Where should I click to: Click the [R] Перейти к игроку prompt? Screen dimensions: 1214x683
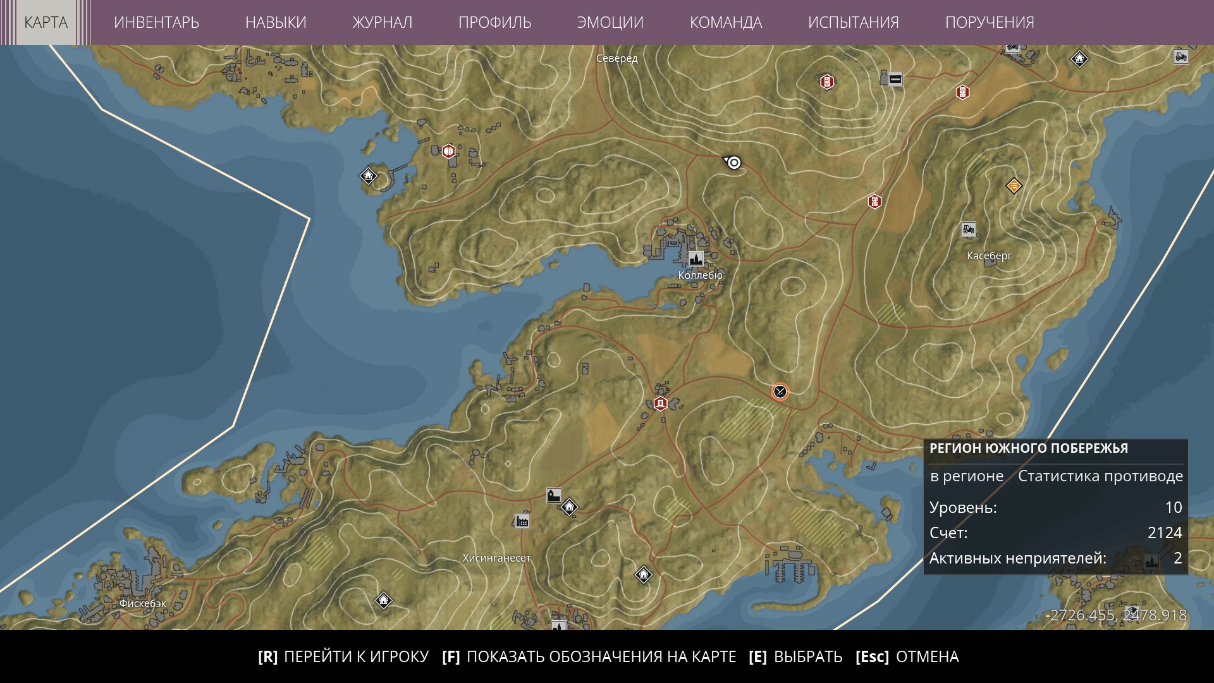[343, 656]
